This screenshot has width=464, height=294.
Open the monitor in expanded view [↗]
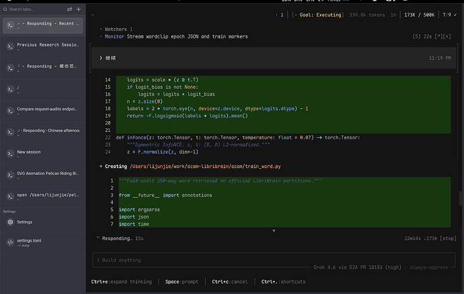438,36
